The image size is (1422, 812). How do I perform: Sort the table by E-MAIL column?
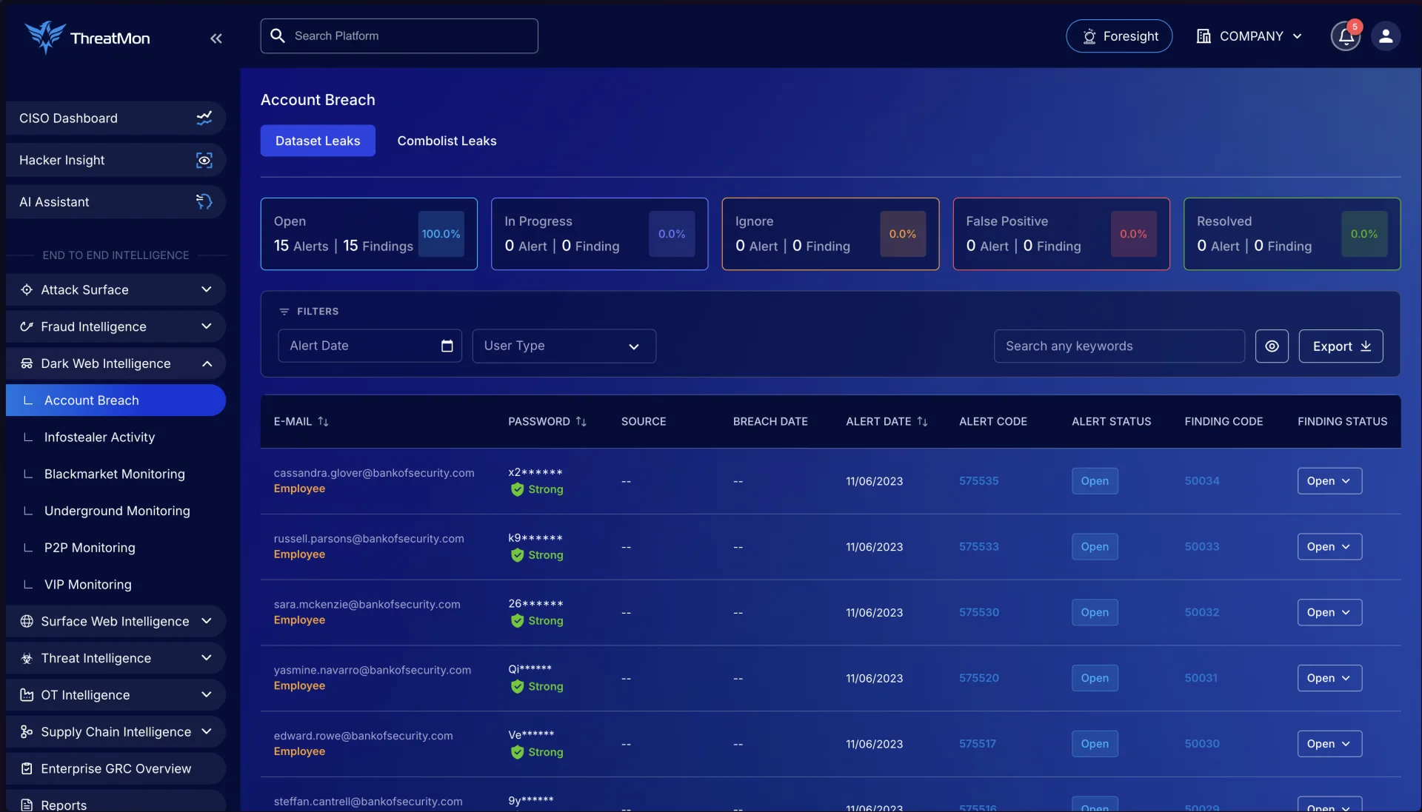(323, 421)
